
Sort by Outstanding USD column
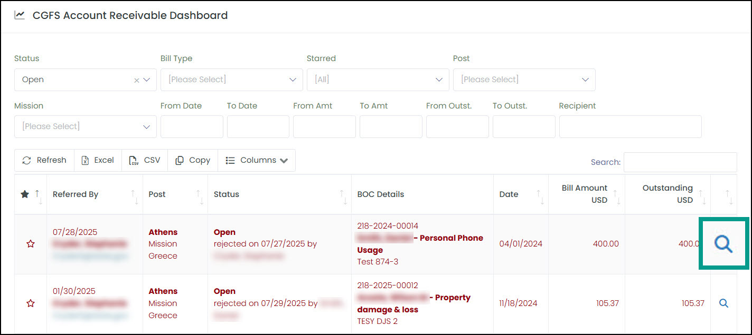(668, 194)
